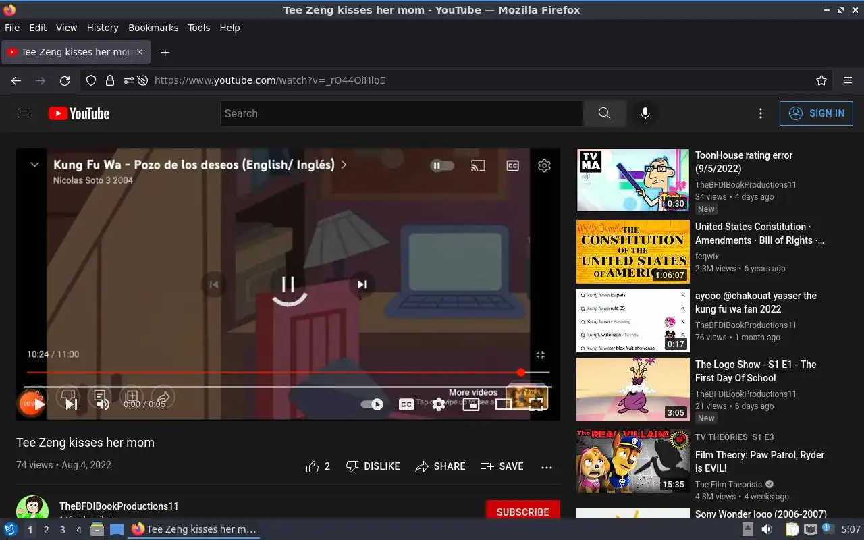Open the Help menu
This screenshot has width=864, height=540.
[230, 28]
